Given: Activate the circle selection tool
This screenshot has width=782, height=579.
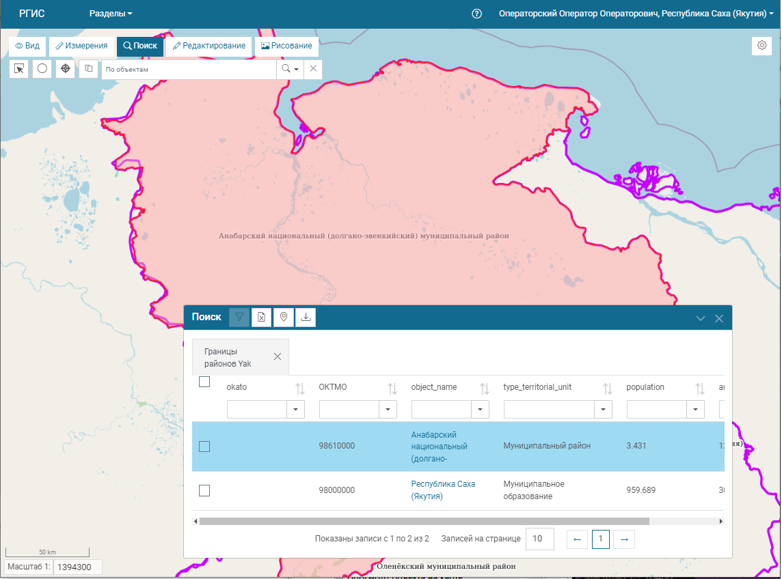Looking at the screenshot, I should point(42,68).
